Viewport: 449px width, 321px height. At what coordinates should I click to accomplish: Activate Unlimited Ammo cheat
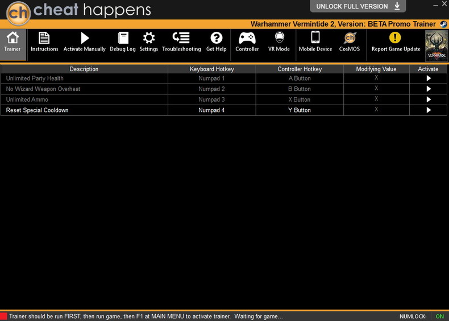[429, 99]
